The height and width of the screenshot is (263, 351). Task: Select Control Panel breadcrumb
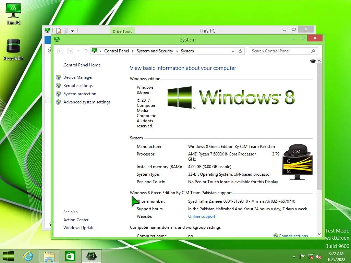pos(117,51)
